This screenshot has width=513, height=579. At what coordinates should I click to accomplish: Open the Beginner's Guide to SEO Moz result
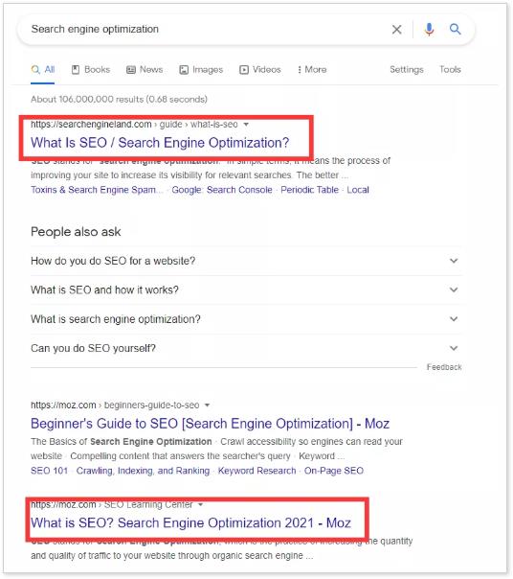(x=210, y=424)
